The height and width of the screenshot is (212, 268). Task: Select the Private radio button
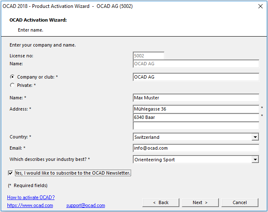[x=12, y=85]
